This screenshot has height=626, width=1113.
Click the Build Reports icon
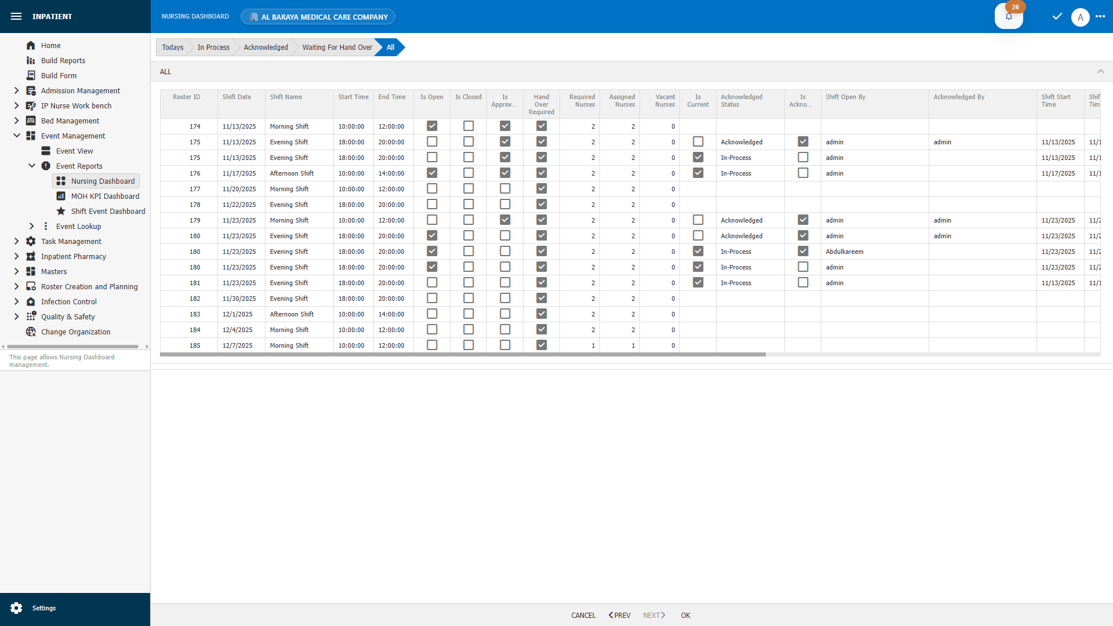(31, 60)
